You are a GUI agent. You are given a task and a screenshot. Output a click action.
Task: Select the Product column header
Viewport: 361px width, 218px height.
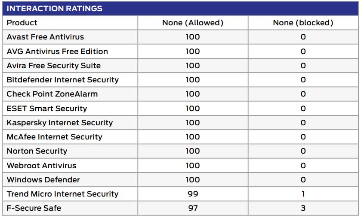tap(22, 23)
